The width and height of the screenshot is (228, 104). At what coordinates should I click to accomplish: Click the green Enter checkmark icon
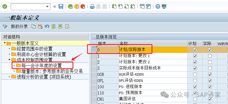(5, 6)
